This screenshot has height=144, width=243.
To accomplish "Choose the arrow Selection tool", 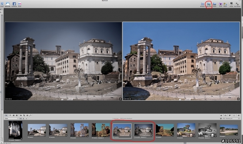I will [6, 116].
